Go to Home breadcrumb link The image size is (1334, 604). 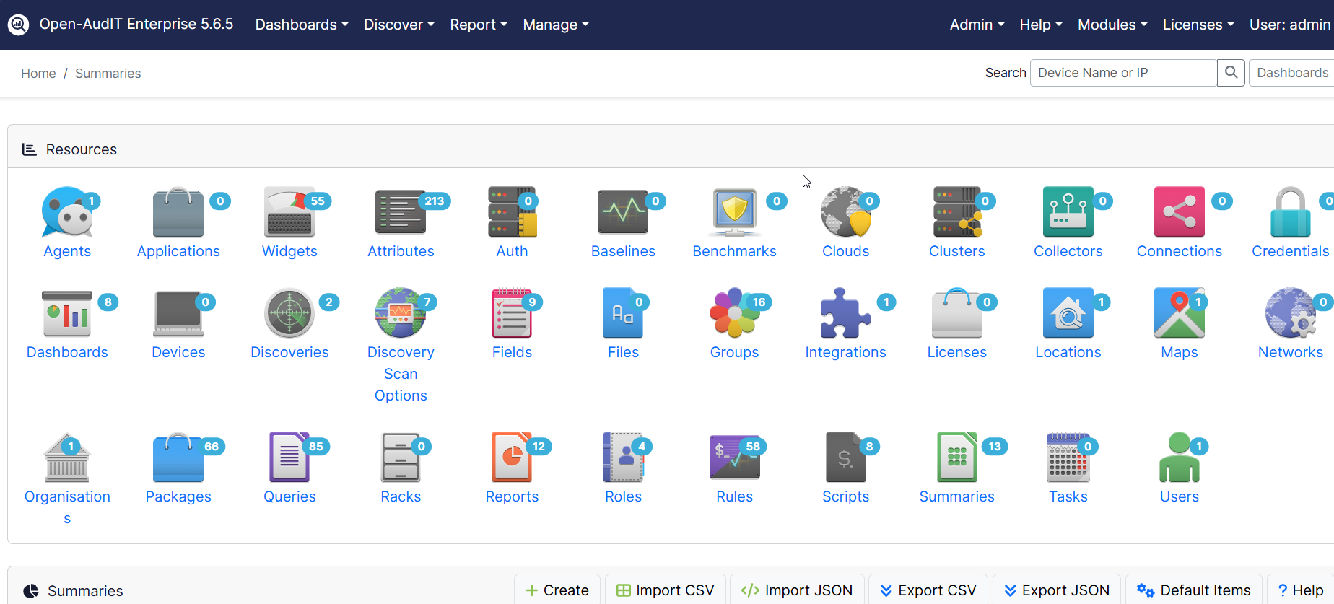pyautogui.click(x=38, y=74)
